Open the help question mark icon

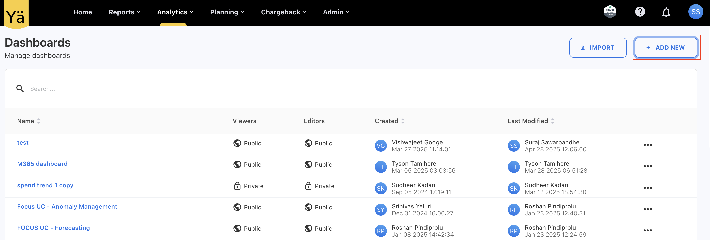coord(640,12)
